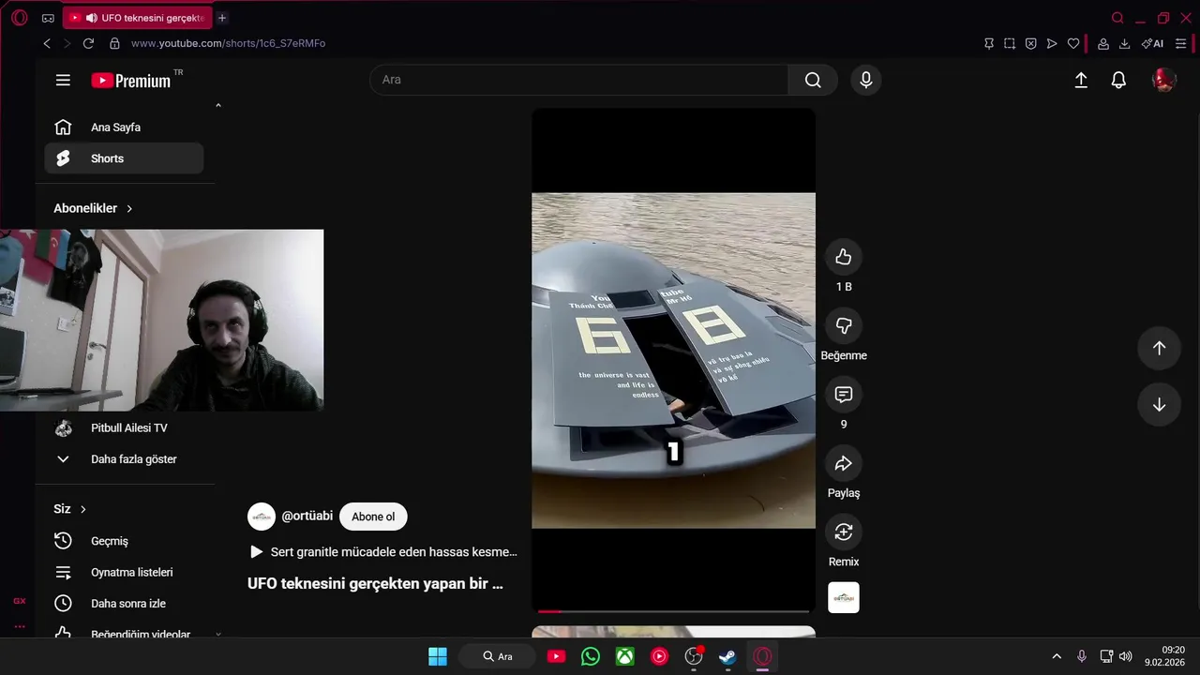Screen dimensions: 1200x675
Task: Open the player send arrow icon in toolbar
Action: point(1052,43)
